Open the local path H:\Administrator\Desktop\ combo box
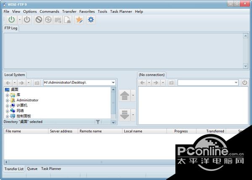This screenshot has width=252, height=180. [80, 83]
